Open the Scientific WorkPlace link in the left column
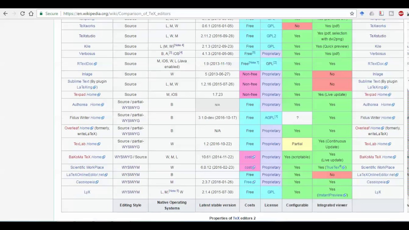The image size is (409, 230). click(x=87, y=167)
